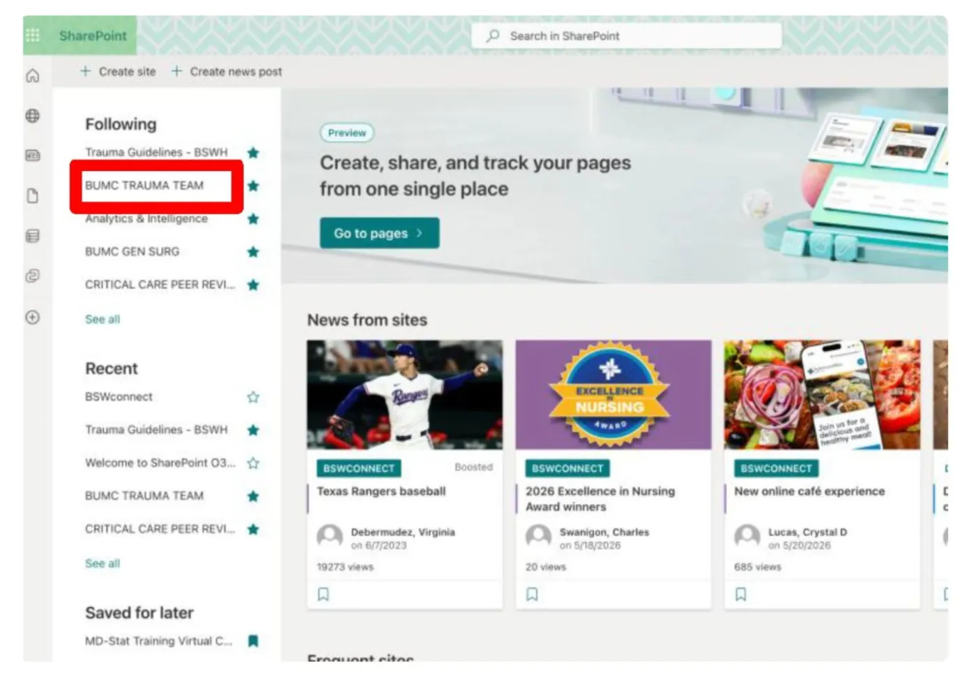
Task: Toggle the BUMC TRAUMA TEAM star under Recent
Action: (253, 496)
